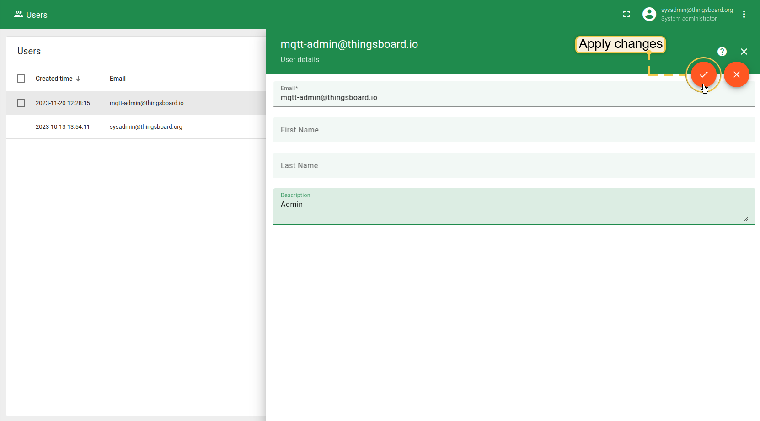Click the user account avatar icon

click(x=649, y=15)
